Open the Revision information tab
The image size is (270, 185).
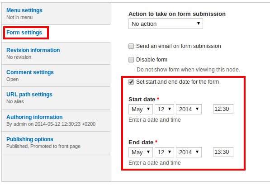click(33, 50)
